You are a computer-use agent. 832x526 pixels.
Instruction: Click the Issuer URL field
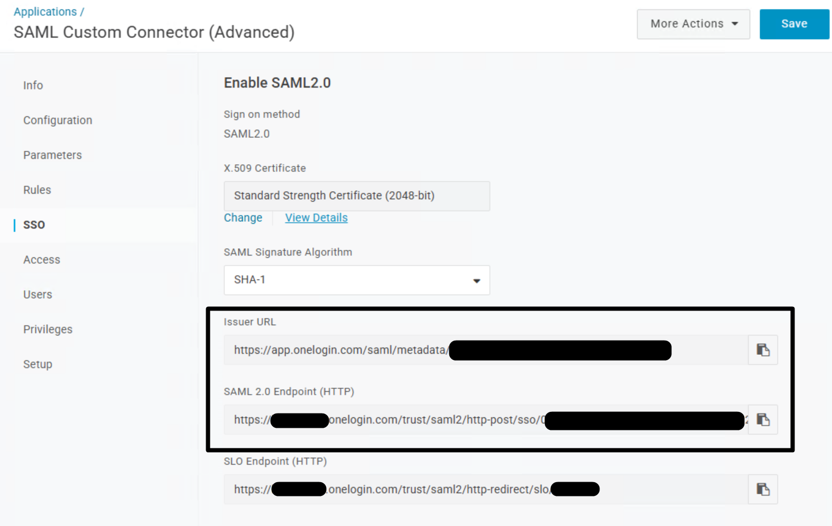tap(338, 350)
